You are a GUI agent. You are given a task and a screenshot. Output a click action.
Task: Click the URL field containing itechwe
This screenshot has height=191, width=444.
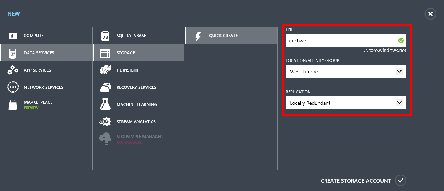click(x=346, y=41)
